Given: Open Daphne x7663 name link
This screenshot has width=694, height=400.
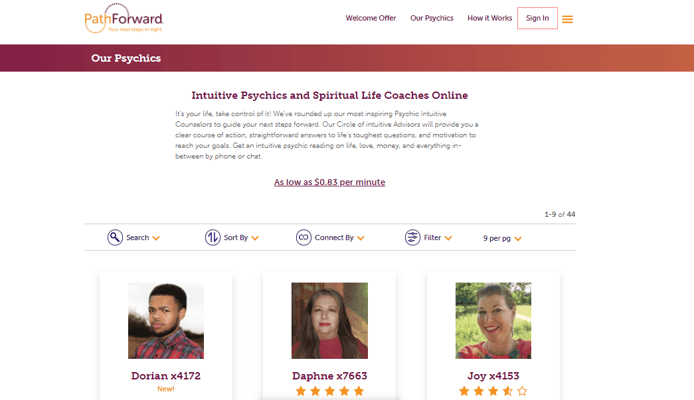Looking at the screenshot, I should click(330, 375).
